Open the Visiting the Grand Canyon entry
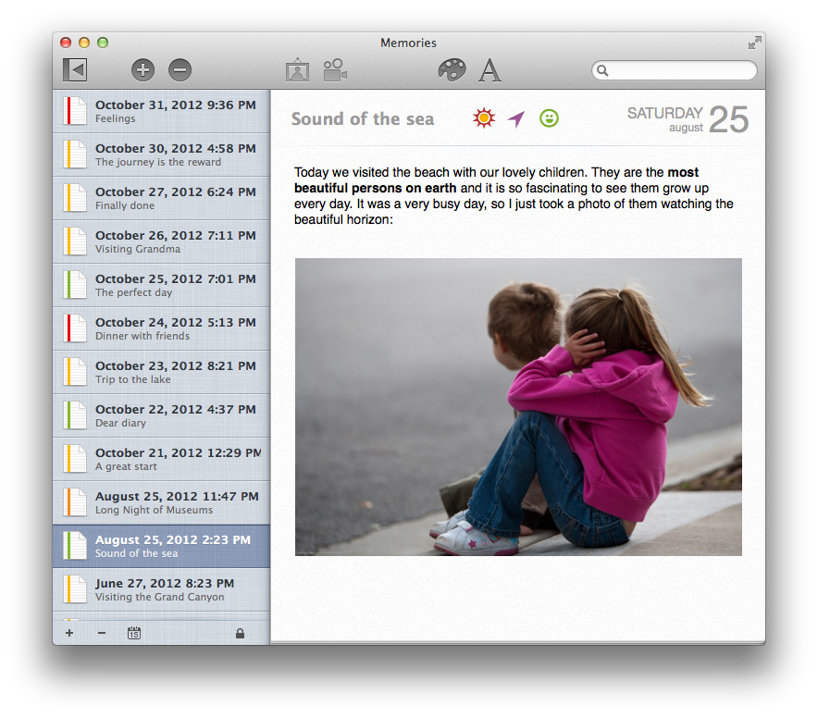 pos(161,589)
